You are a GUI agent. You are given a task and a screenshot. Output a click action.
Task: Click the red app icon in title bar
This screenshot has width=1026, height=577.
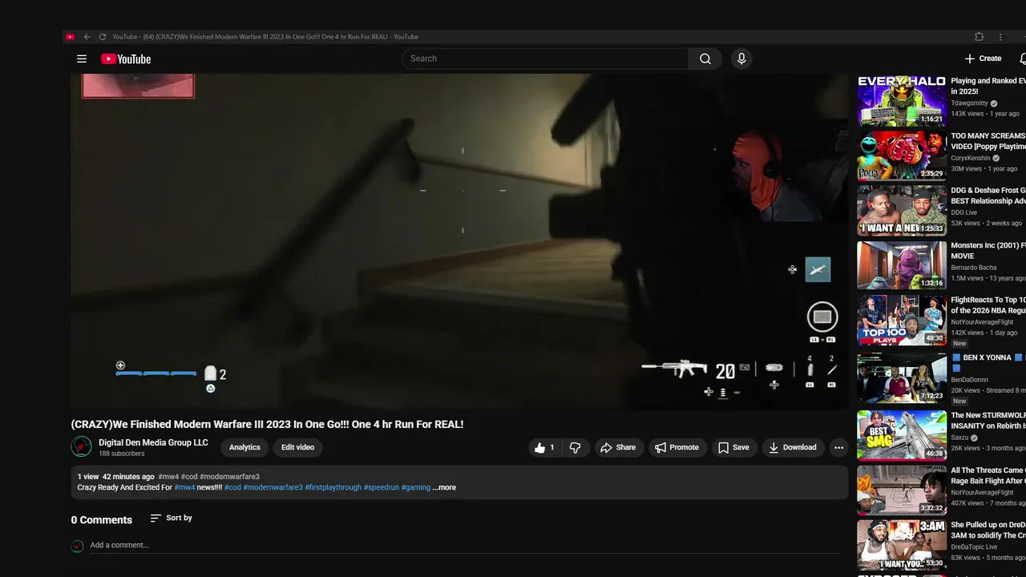(70, 37)
